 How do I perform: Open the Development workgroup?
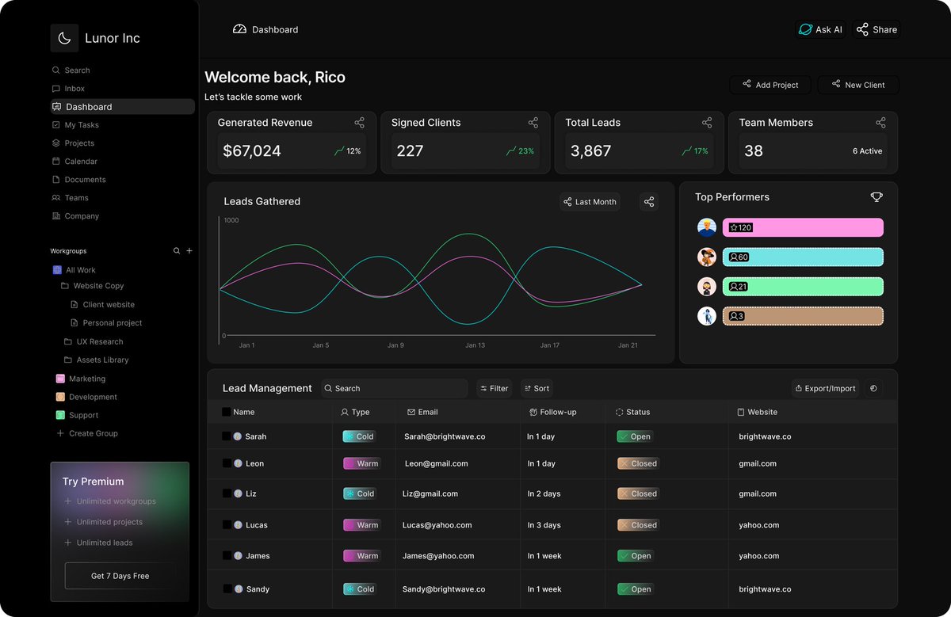tap(86, 398)
